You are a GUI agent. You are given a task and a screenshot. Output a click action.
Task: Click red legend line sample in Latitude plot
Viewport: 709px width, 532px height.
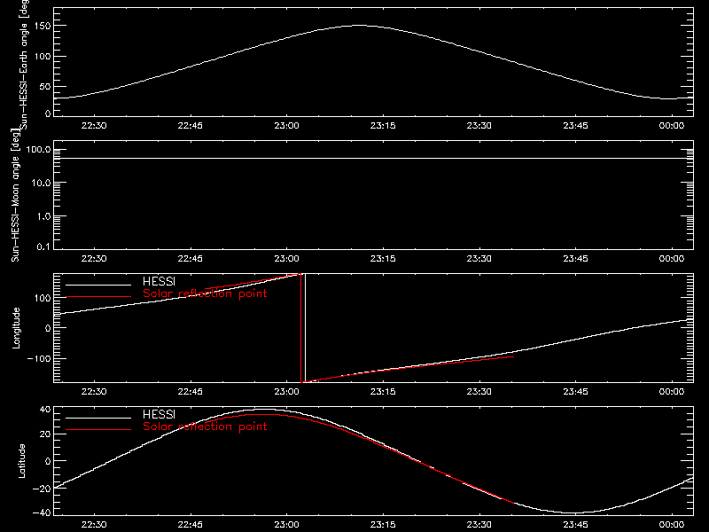pos(98,429)
